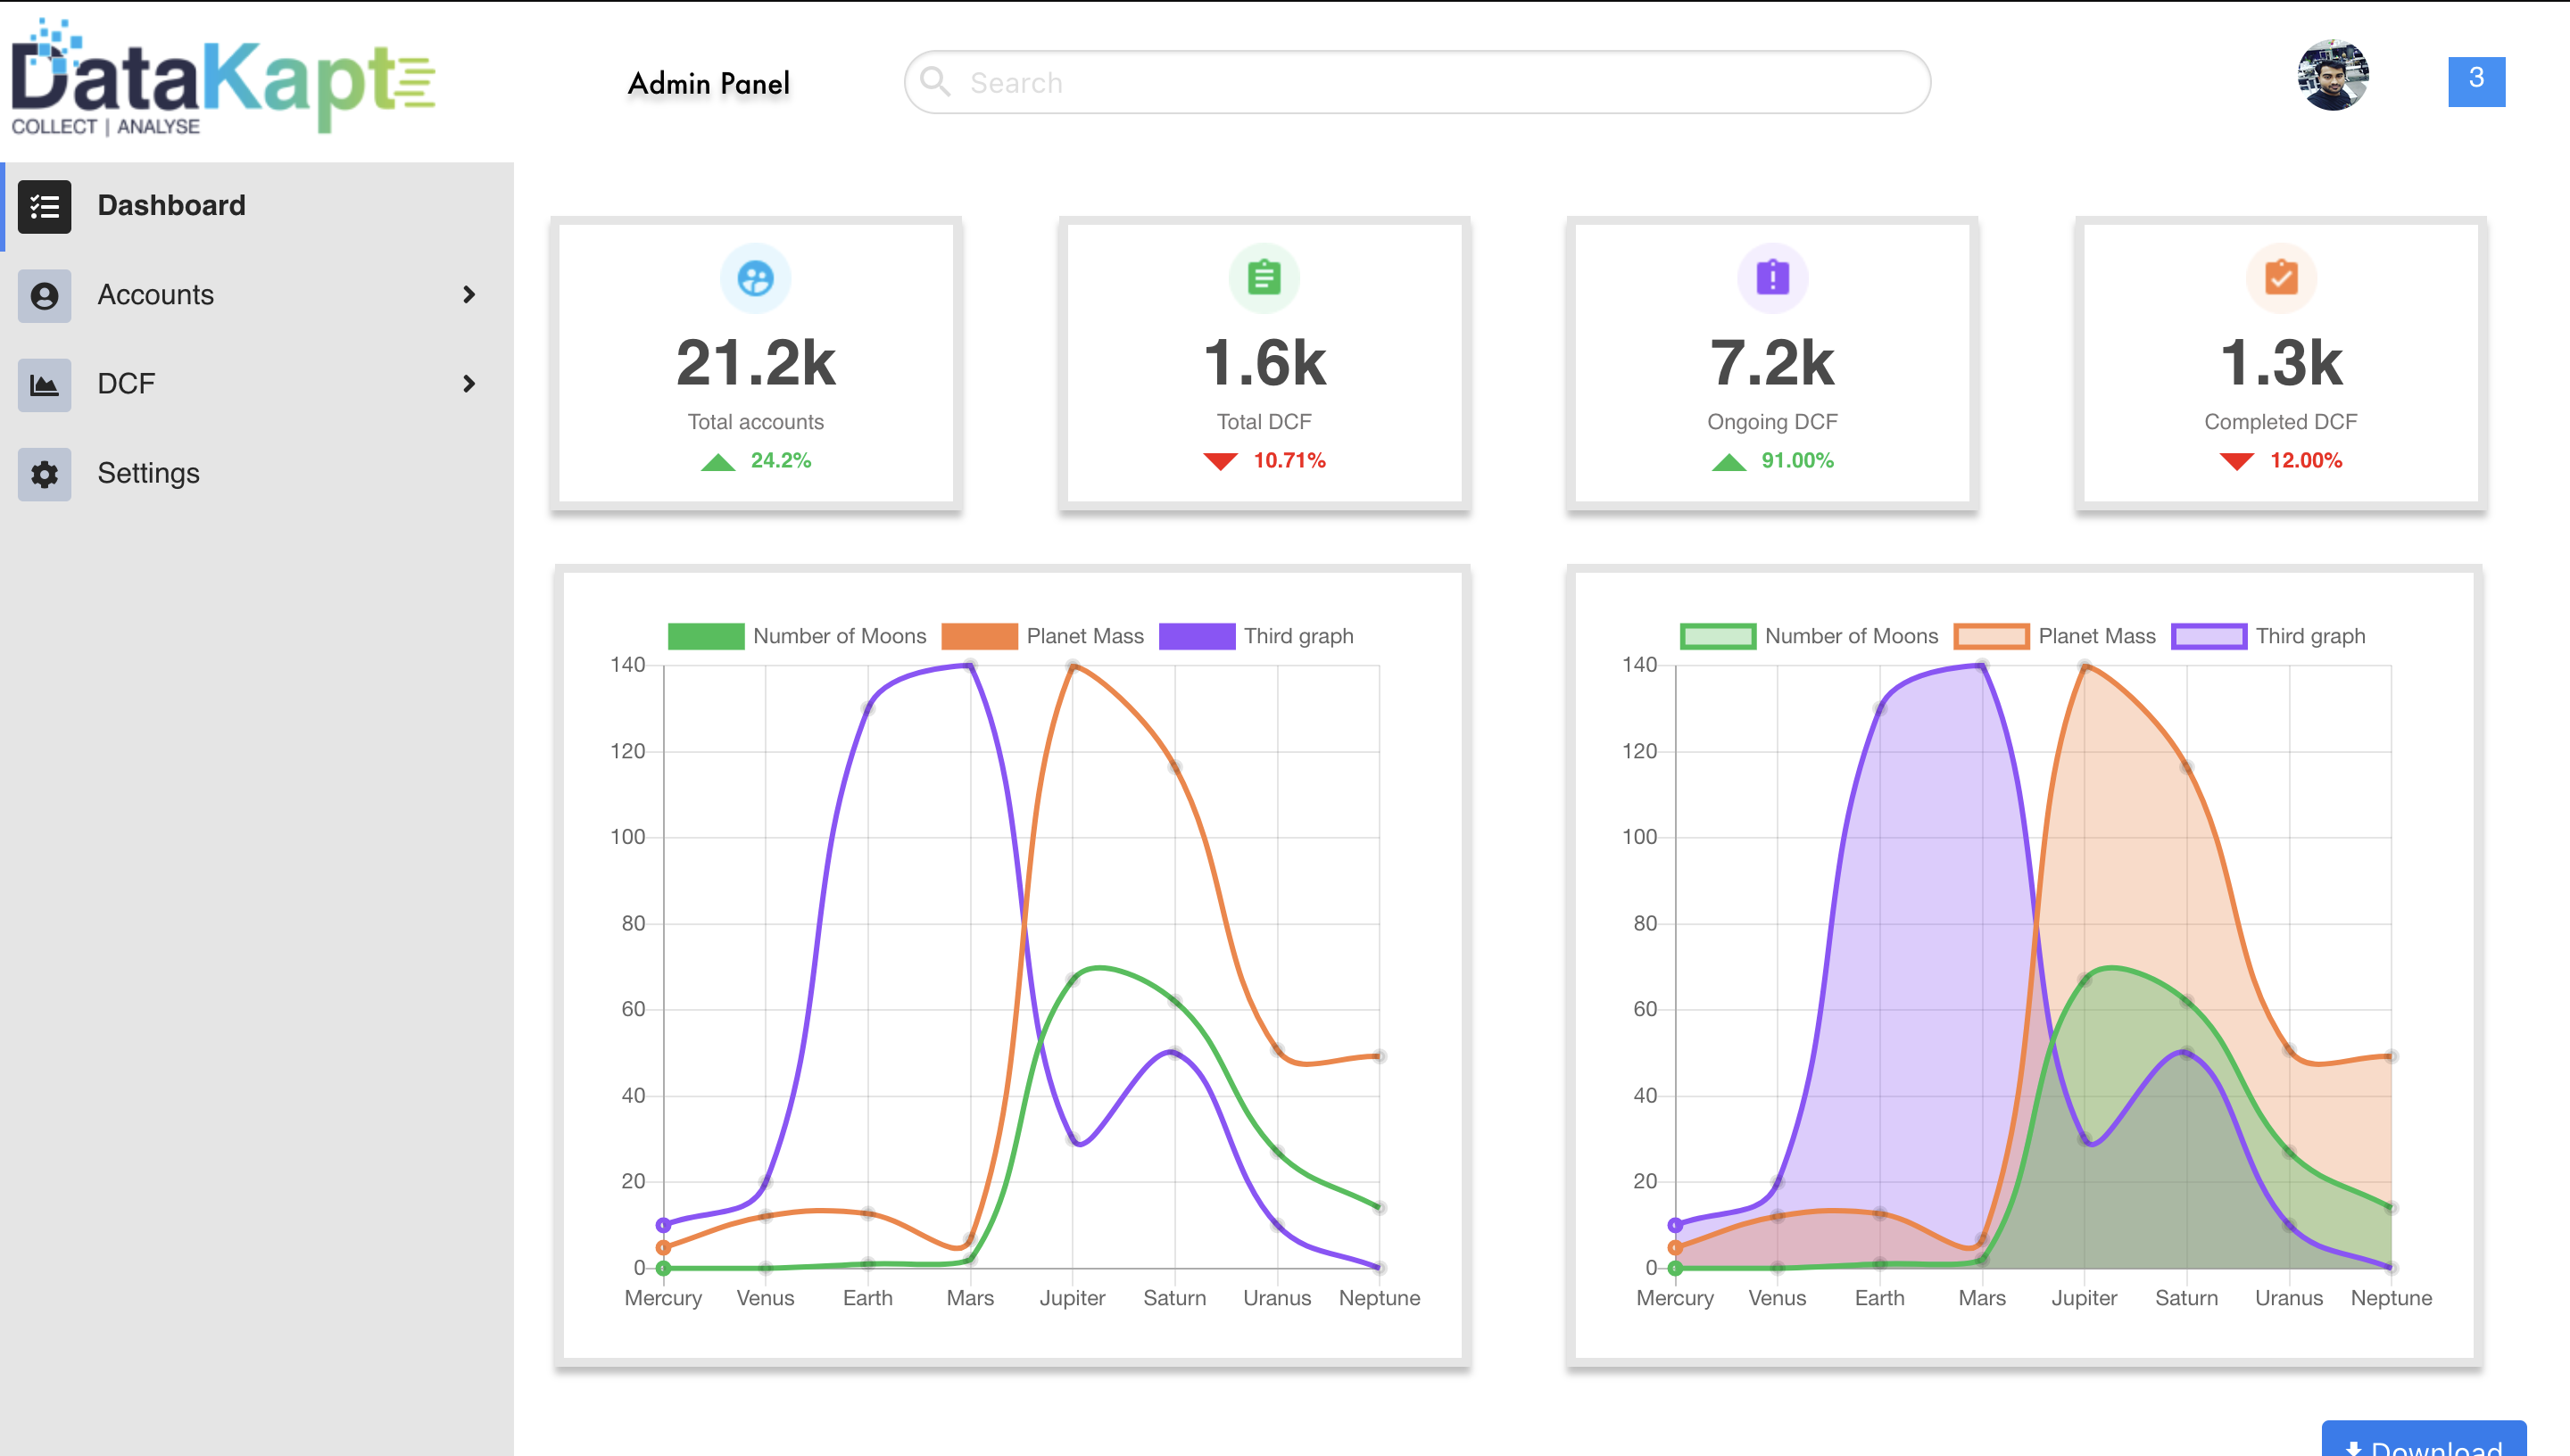This screenshot has height=1456, width=2570.
Task: Click the search magnifier icon
Action: coord(935,82)
